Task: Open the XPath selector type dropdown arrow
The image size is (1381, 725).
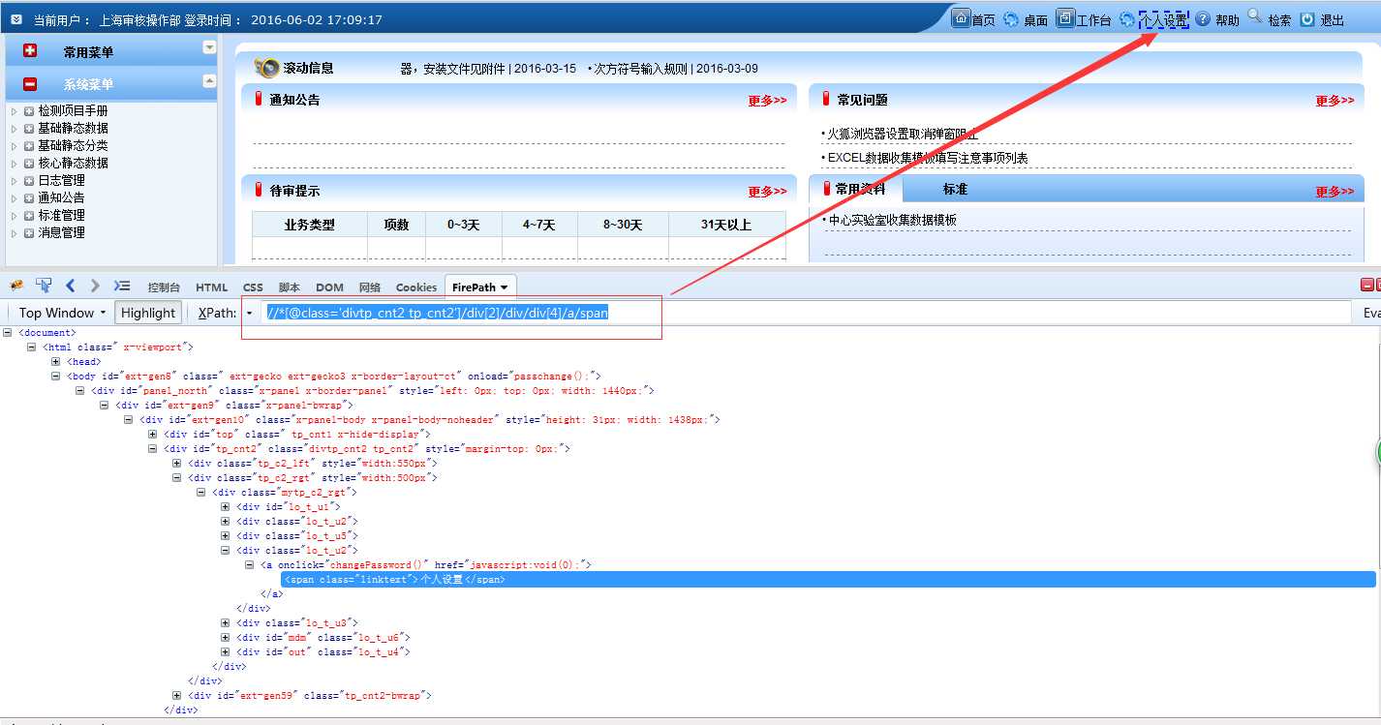Action: (249, 313)
